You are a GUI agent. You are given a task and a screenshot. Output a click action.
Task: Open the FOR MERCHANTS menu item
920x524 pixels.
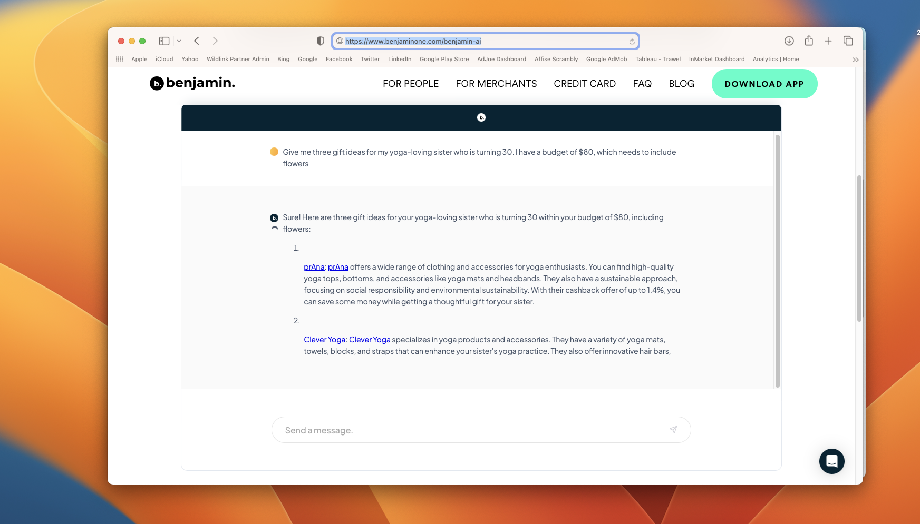click(x=497, y=84)
